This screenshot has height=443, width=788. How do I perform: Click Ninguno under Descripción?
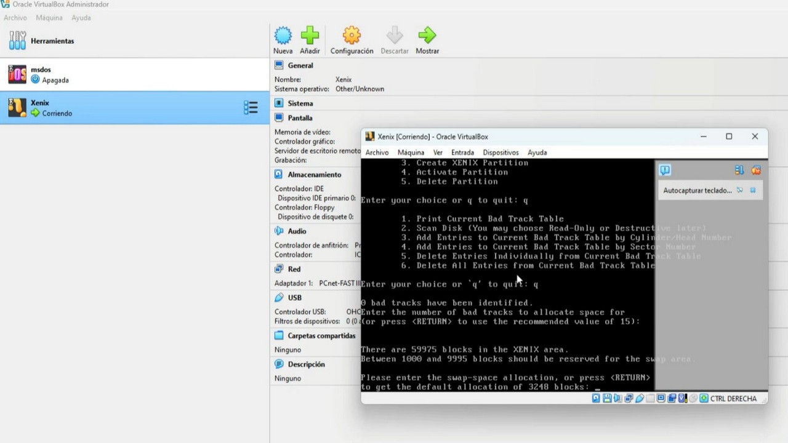click(x=287, y=378)
